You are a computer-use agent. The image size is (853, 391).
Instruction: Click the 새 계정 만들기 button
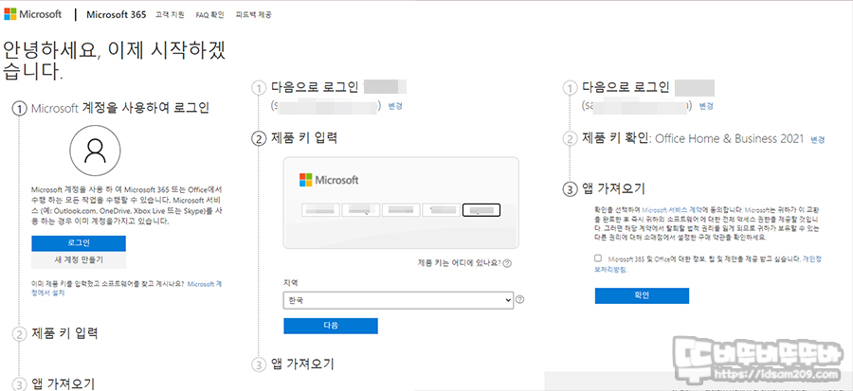tap(79, 260)
